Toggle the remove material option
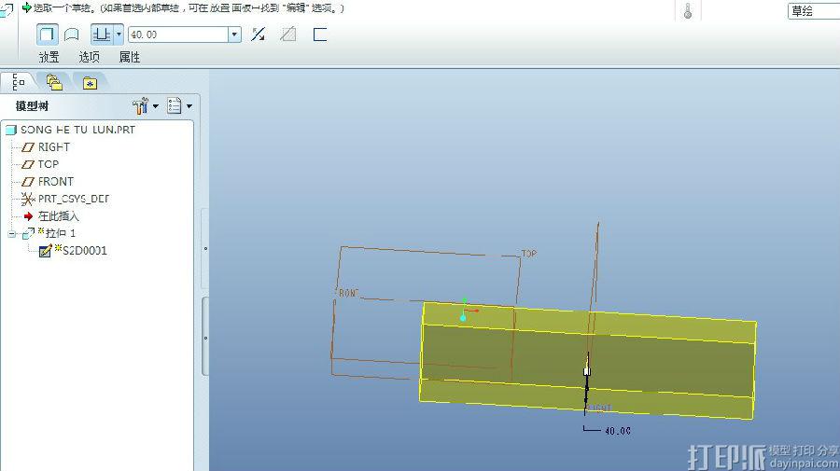 288,35
